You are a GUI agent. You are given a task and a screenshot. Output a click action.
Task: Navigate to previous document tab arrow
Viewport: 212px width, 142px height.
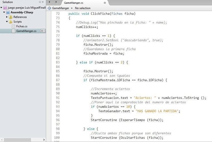coord(49,2)
